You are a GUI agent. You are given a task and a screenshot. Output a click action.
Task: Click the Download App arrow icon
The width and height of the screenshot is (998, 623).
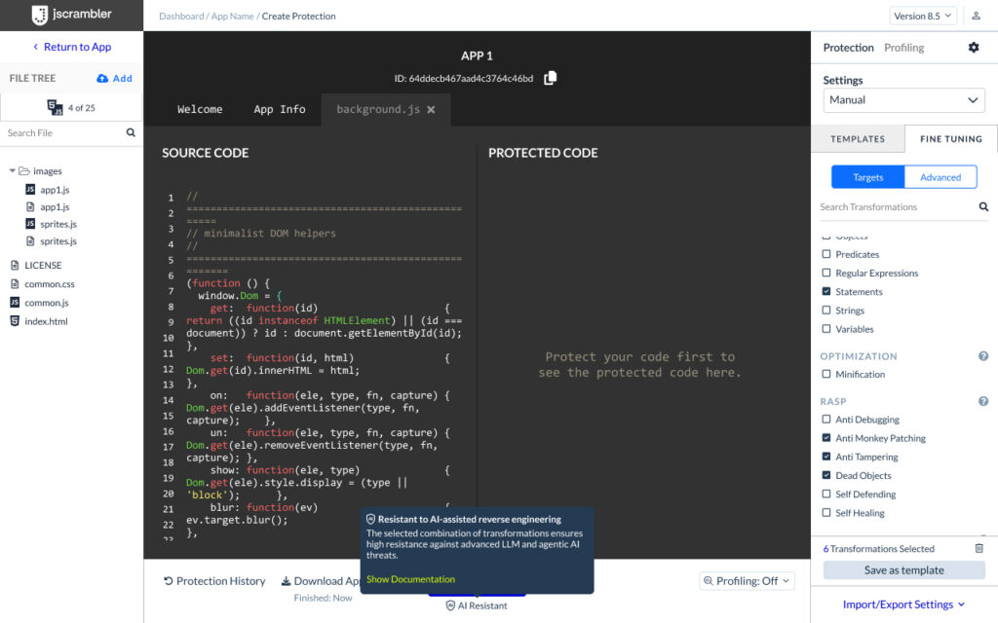(x=287, y=581)
